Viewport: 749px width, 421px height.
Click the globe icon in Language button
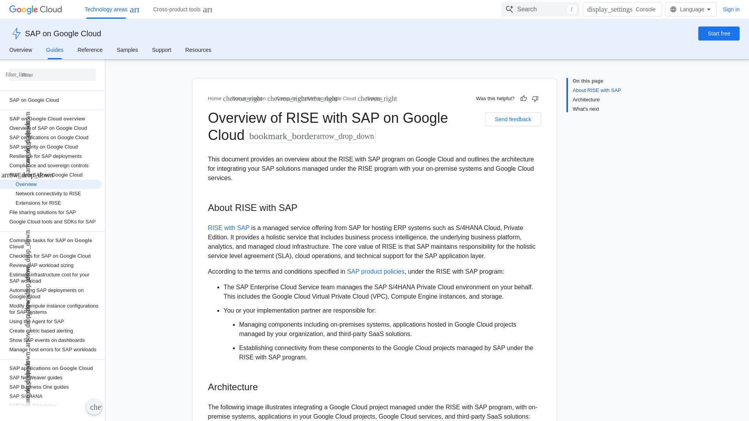(673, 9)
